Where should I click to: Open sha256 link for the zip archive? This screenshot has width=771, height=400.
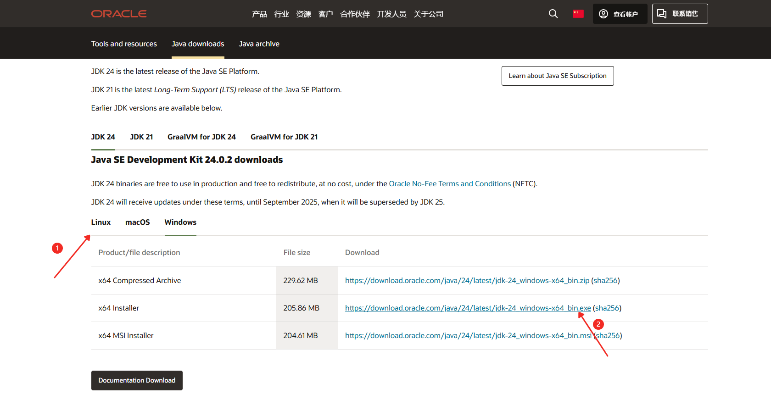[x=605, y=281]
